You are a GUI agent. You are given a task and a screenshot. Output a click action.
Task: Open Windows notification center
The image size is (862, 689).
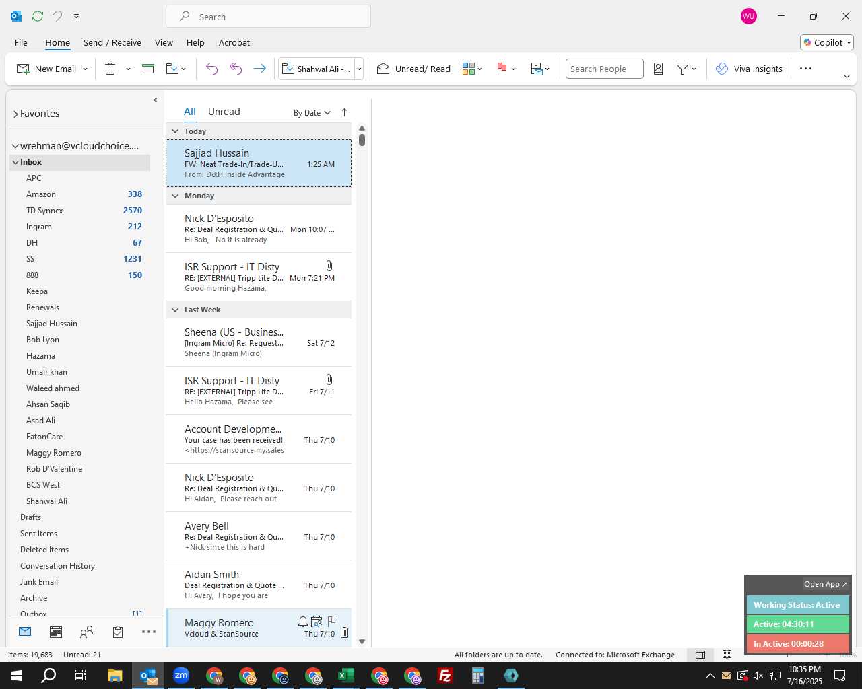pyautogui.click(x=840, y=676)
